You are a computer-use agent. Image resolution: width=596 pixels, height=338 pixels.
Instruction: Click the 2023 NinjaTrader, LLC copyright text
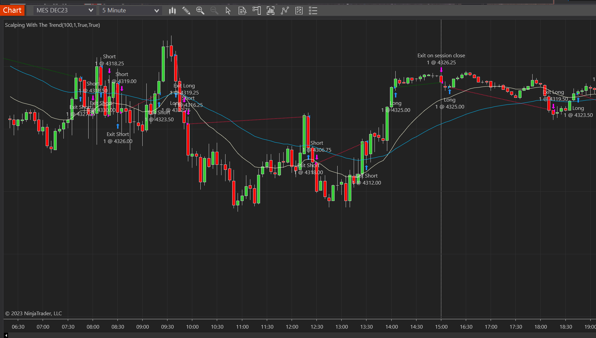coord(34,314)
